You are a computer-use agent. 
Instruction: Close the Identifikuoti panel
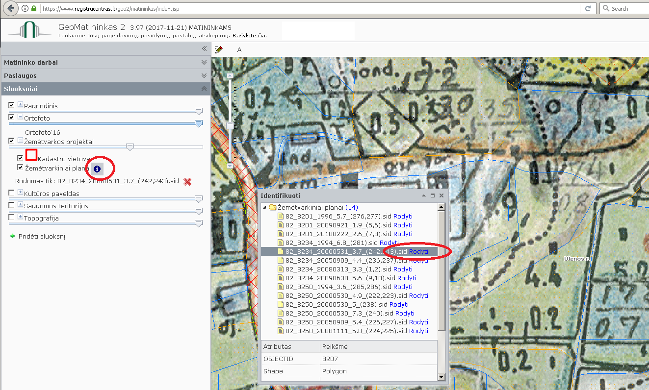[441, 195]
